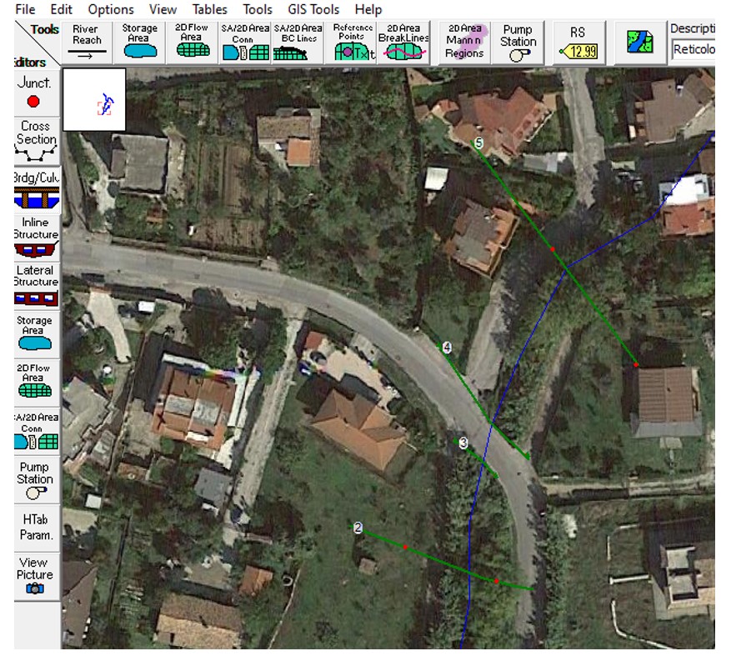Open the Cross Section editor
The image size is (736, 656).
coord(36,140)
